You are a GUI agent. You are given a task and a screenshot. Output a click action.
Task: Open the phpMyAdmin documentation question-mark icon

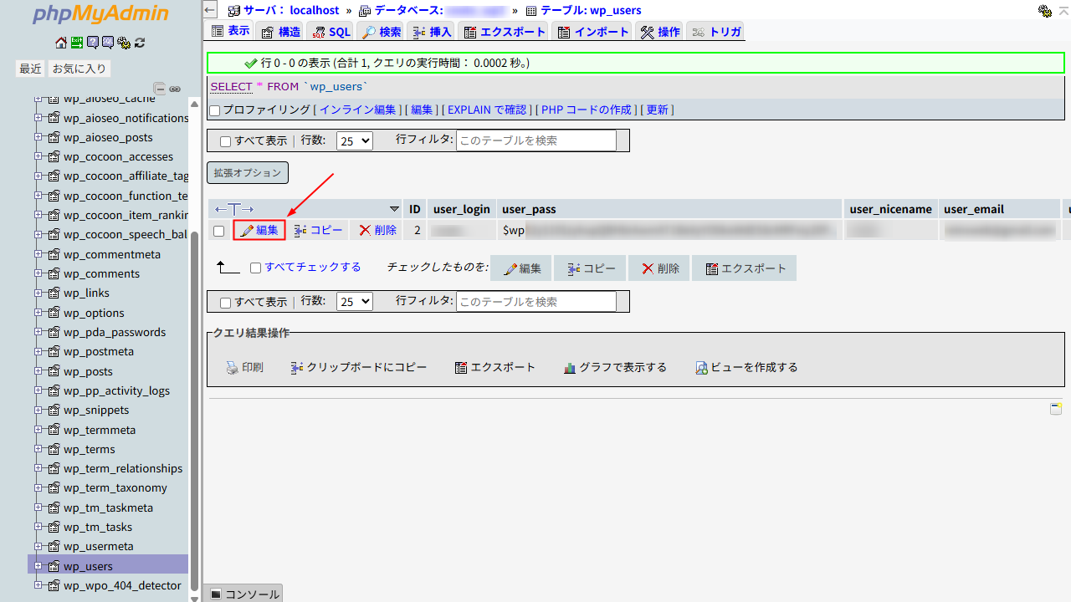pos(93,43)
